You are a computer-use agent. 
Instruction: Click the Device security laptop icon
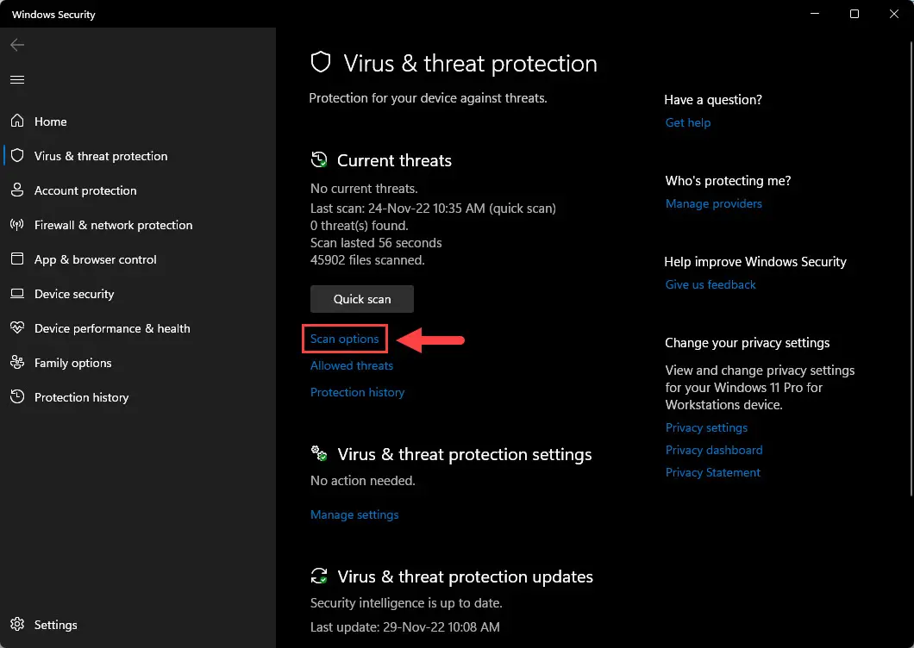tap(17, 293)
